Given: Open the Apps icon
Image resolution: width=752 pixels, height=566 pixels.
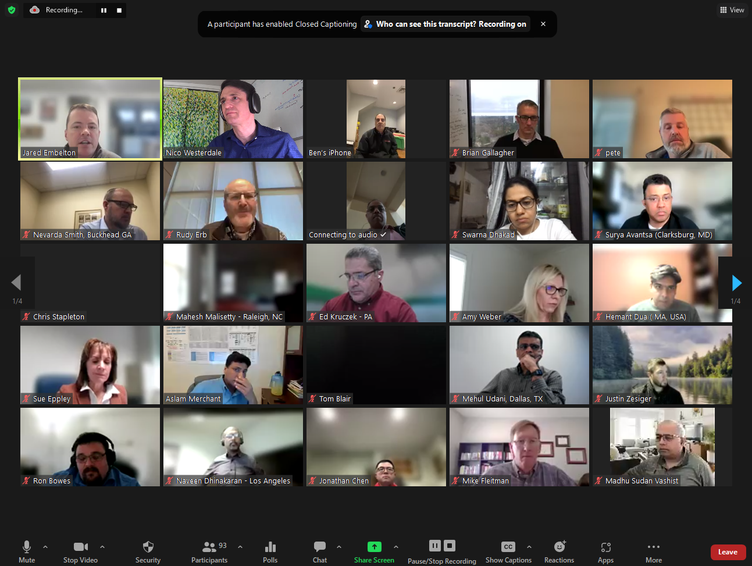Looking at the screenshot, I should (x=605, y=551).
